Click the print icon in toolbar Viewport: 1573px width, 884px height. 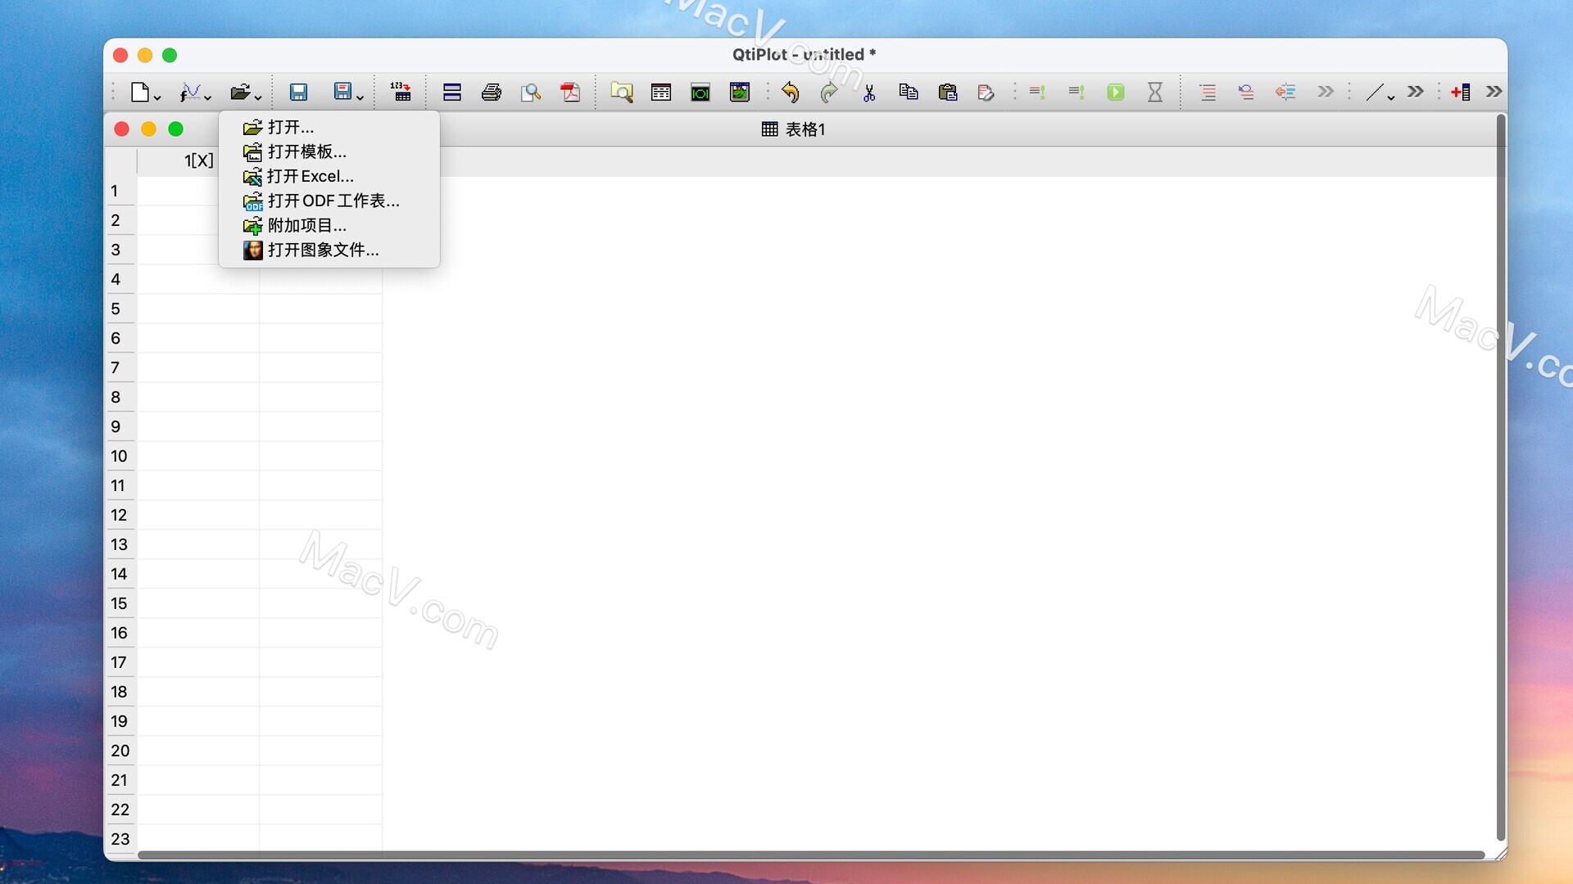pos(492,92)
